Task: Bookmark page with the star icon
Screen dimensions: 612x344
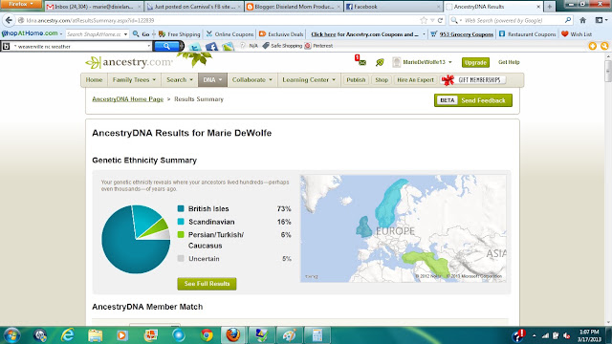Action: (x=424, y=20)
